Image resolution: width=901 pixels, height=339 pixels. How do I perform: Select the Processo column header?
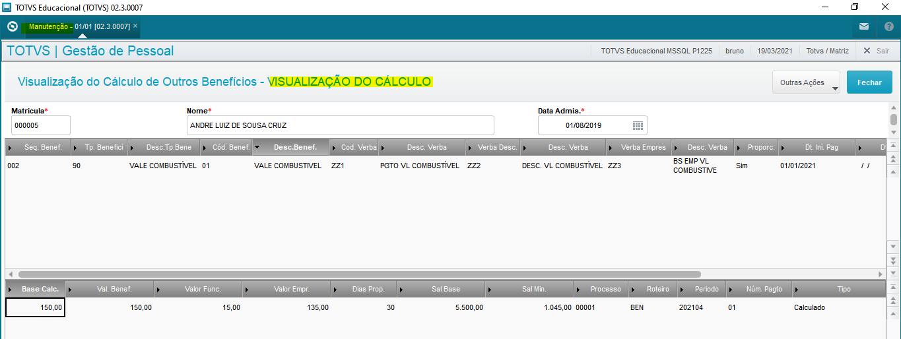tap(601, 289)
